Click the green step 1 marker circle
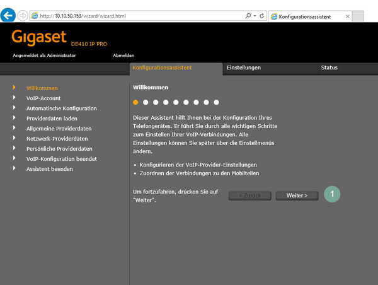This screenshot has height=285, width=378. (332, 195)
